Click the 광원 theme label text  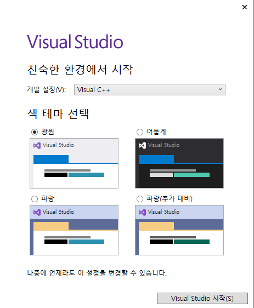[48, 132]
